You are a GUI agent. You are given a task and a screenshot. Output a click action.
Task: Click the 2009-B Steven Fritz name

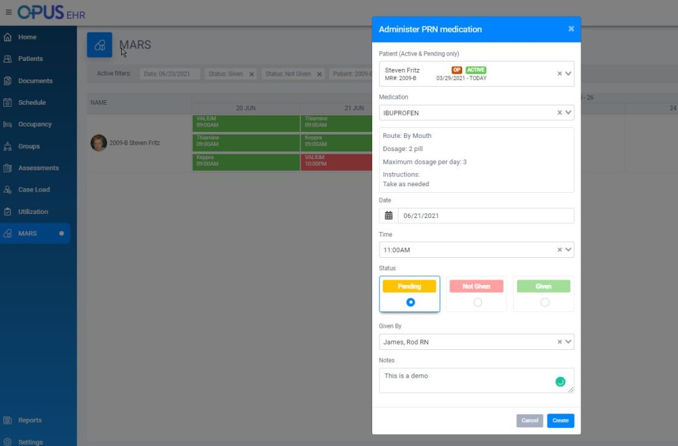[x=134, y=142]
